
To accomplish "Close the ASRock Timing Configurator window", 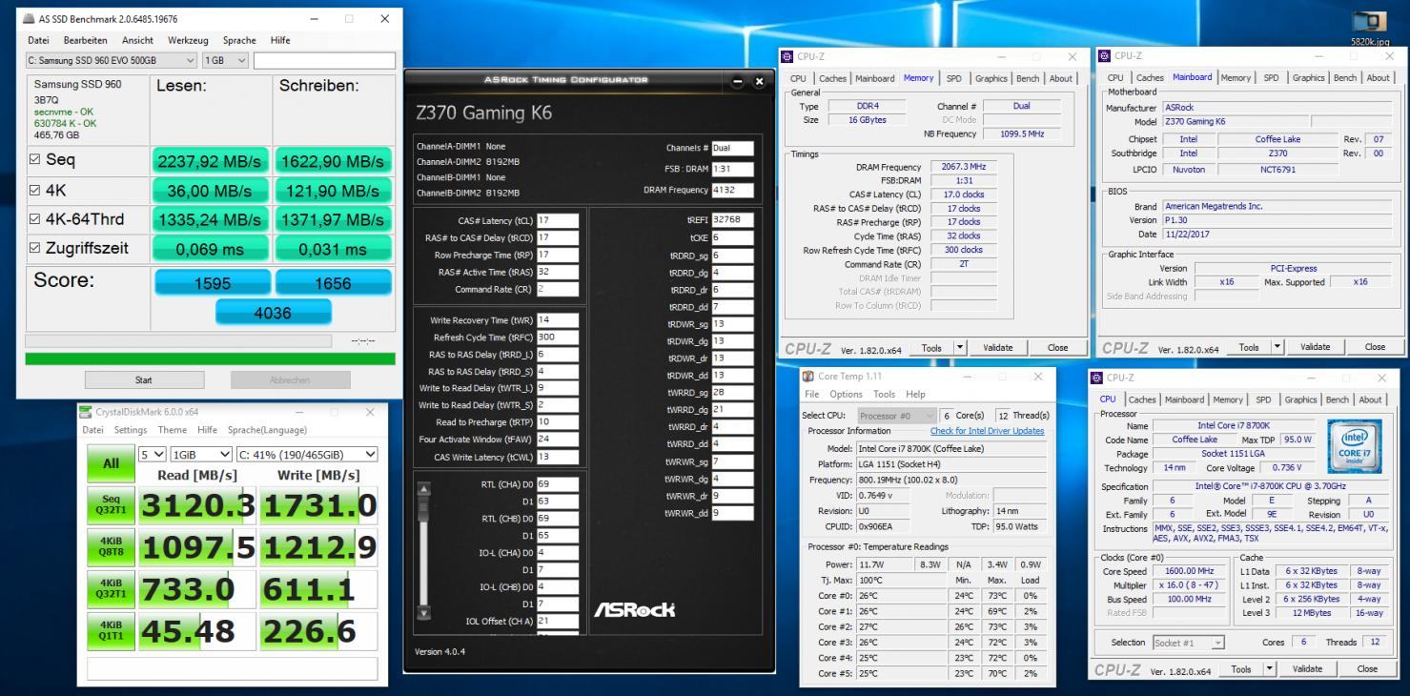I will pyautogui.click(x=759, y=83).
